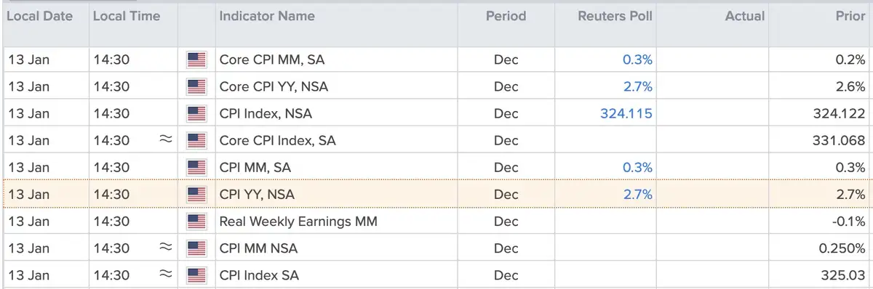The width and height of the screenshot is (873, 289).
Task: Click the US flag beside Core CPI MM, SA
Action: click(196, 60)
